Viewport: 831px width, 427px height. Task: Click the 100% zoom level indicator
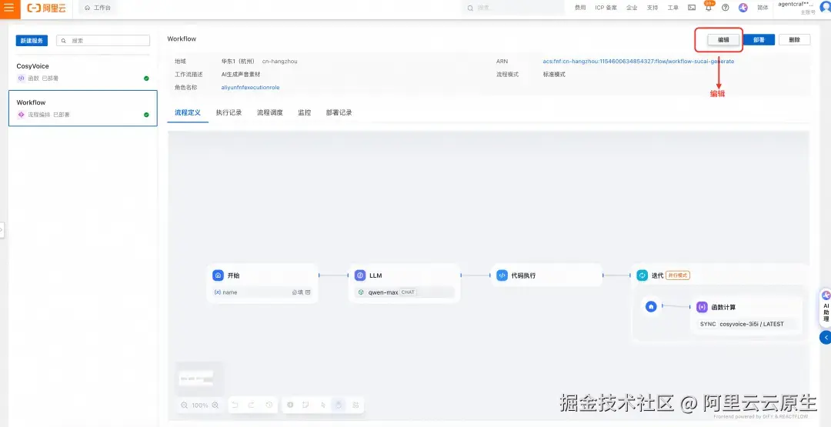point(200,405)
